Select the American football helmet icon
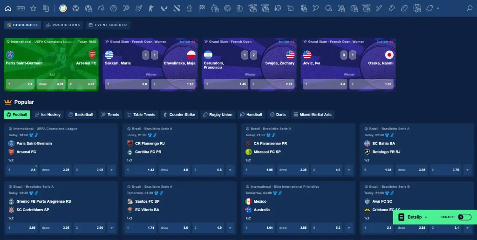Image resolution: width=477 pixels, height=240 pixels. click(328, 8)
